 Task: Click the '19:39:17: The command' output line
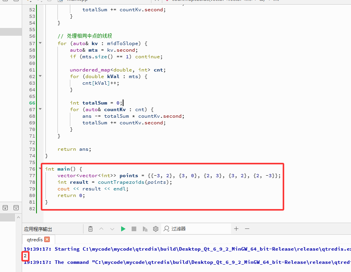(x=187, y=262)
